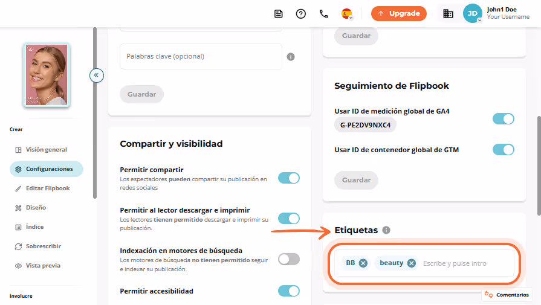
Task: Click info icon next to Etiquetas
Action: [x=386, y=230]
